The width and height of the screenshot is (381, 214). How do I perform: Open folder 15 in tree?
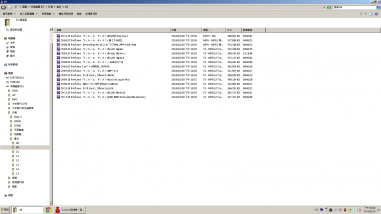pos(17,173)
